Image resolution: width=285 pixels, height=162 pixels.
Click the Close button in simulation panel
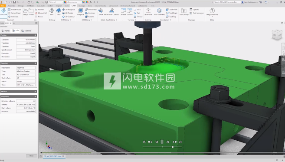(x=31, y=156)
